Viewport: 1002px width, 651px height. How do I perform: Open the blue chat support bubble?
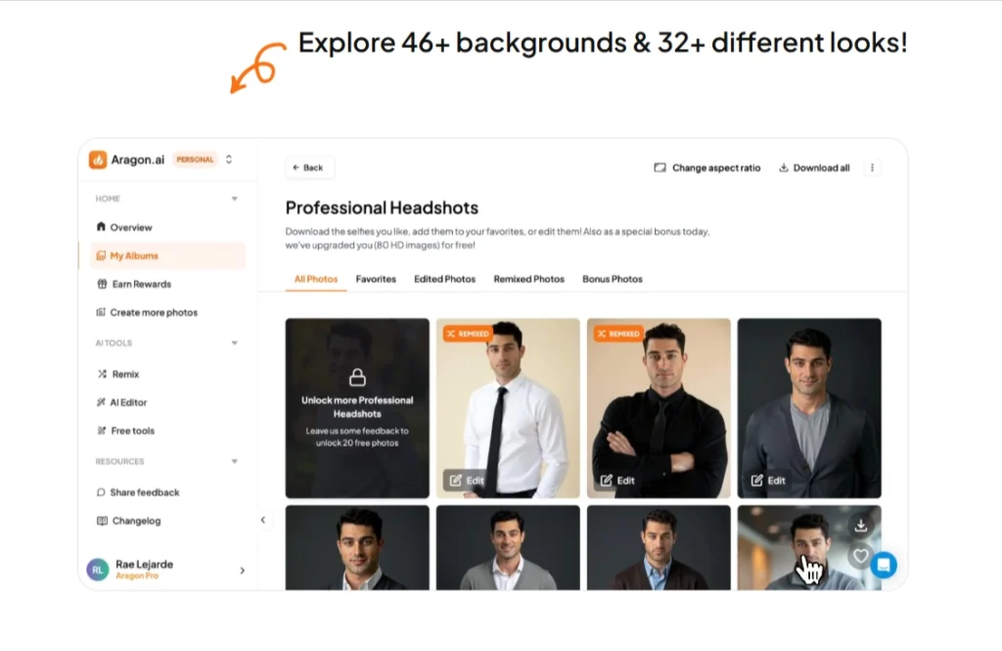pos(883,564)
